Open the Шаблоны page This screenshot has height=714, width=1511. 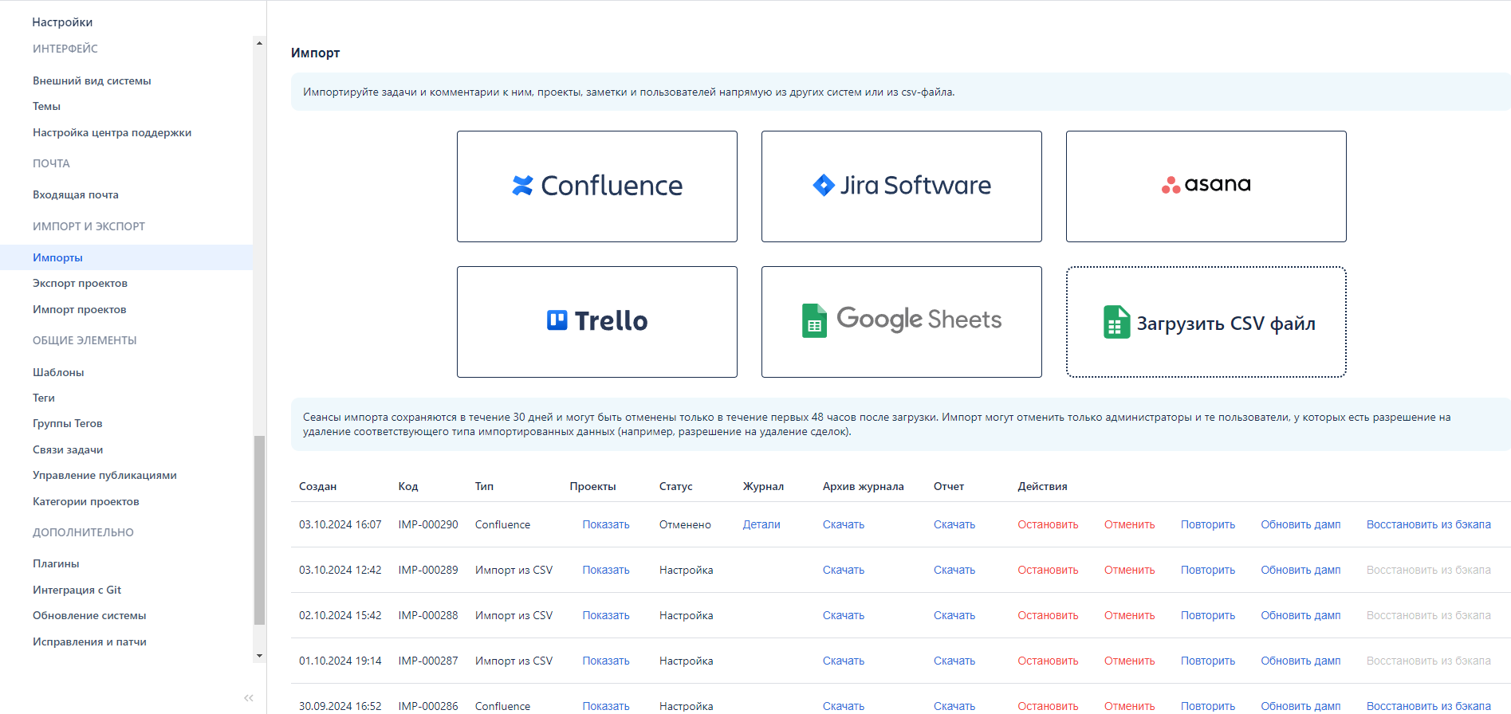(x=58, y=372)
